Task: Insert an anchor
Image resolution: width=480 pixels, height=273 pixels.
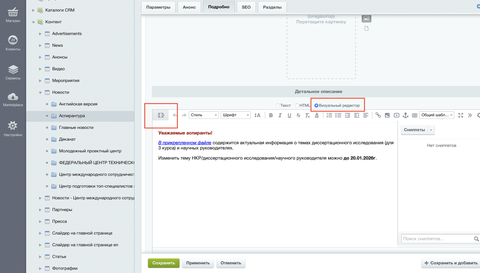Action: pos(405,115)
